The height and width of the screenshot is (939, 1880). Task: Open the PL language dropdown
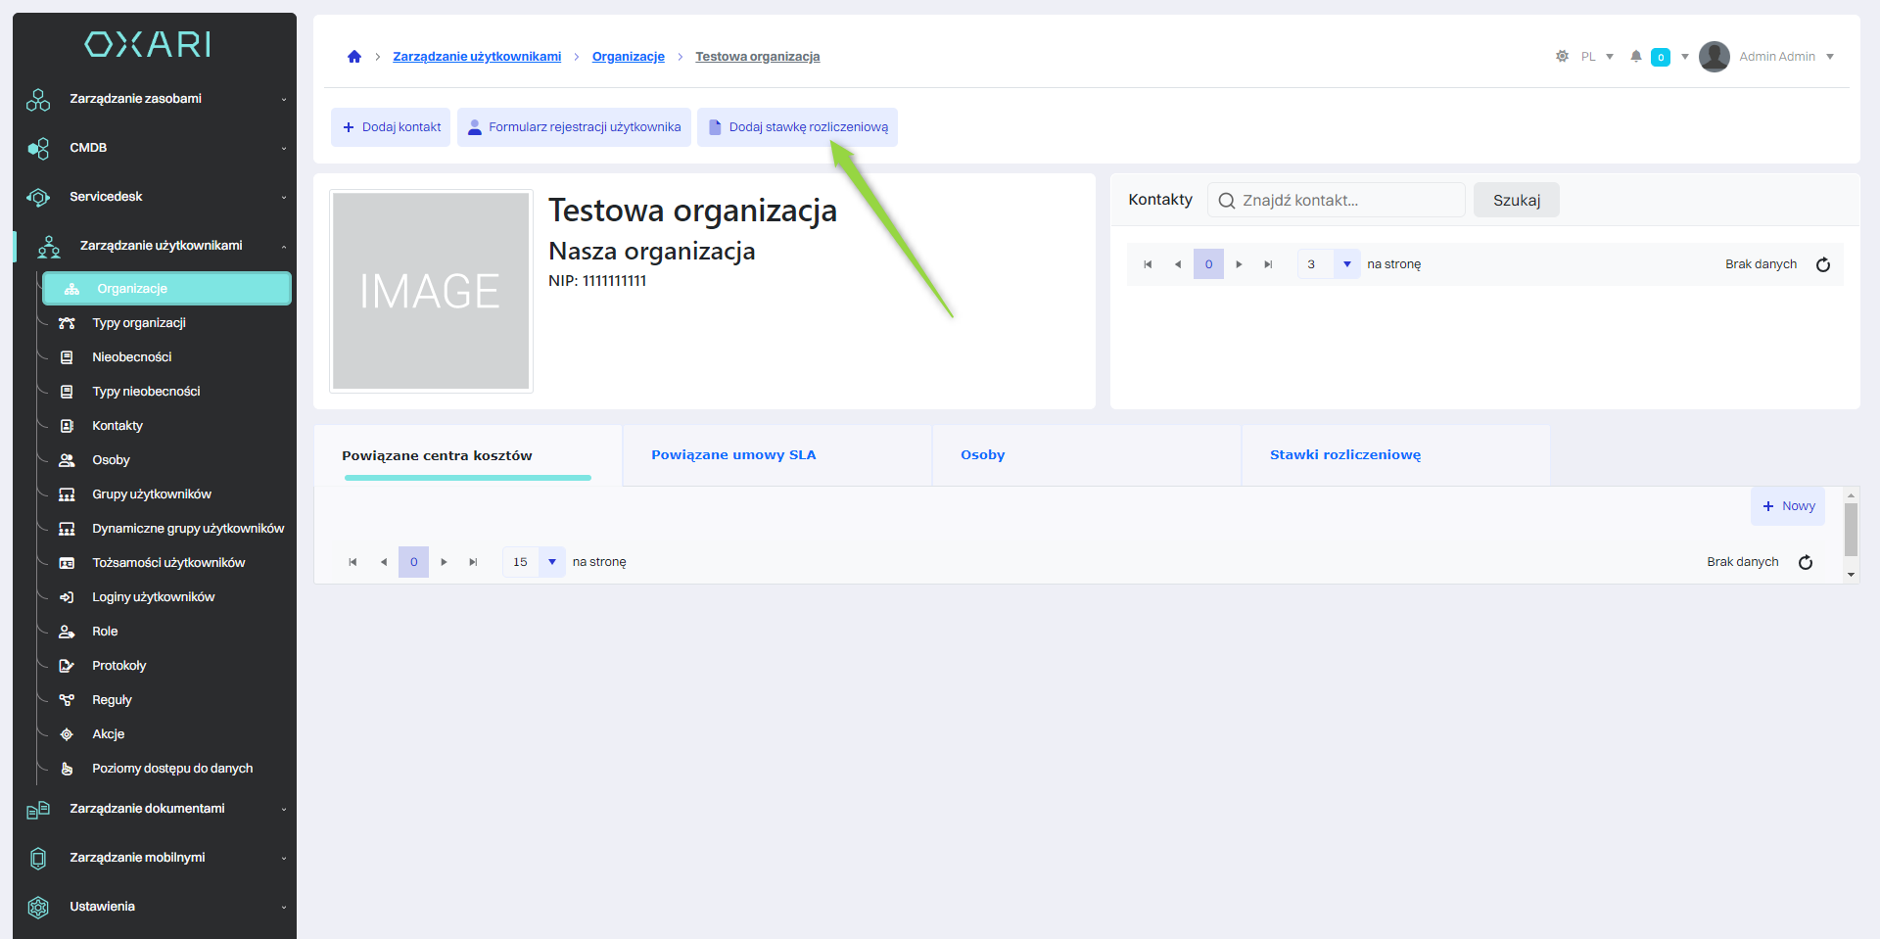pyautogui.click(x=1597, y=57)
